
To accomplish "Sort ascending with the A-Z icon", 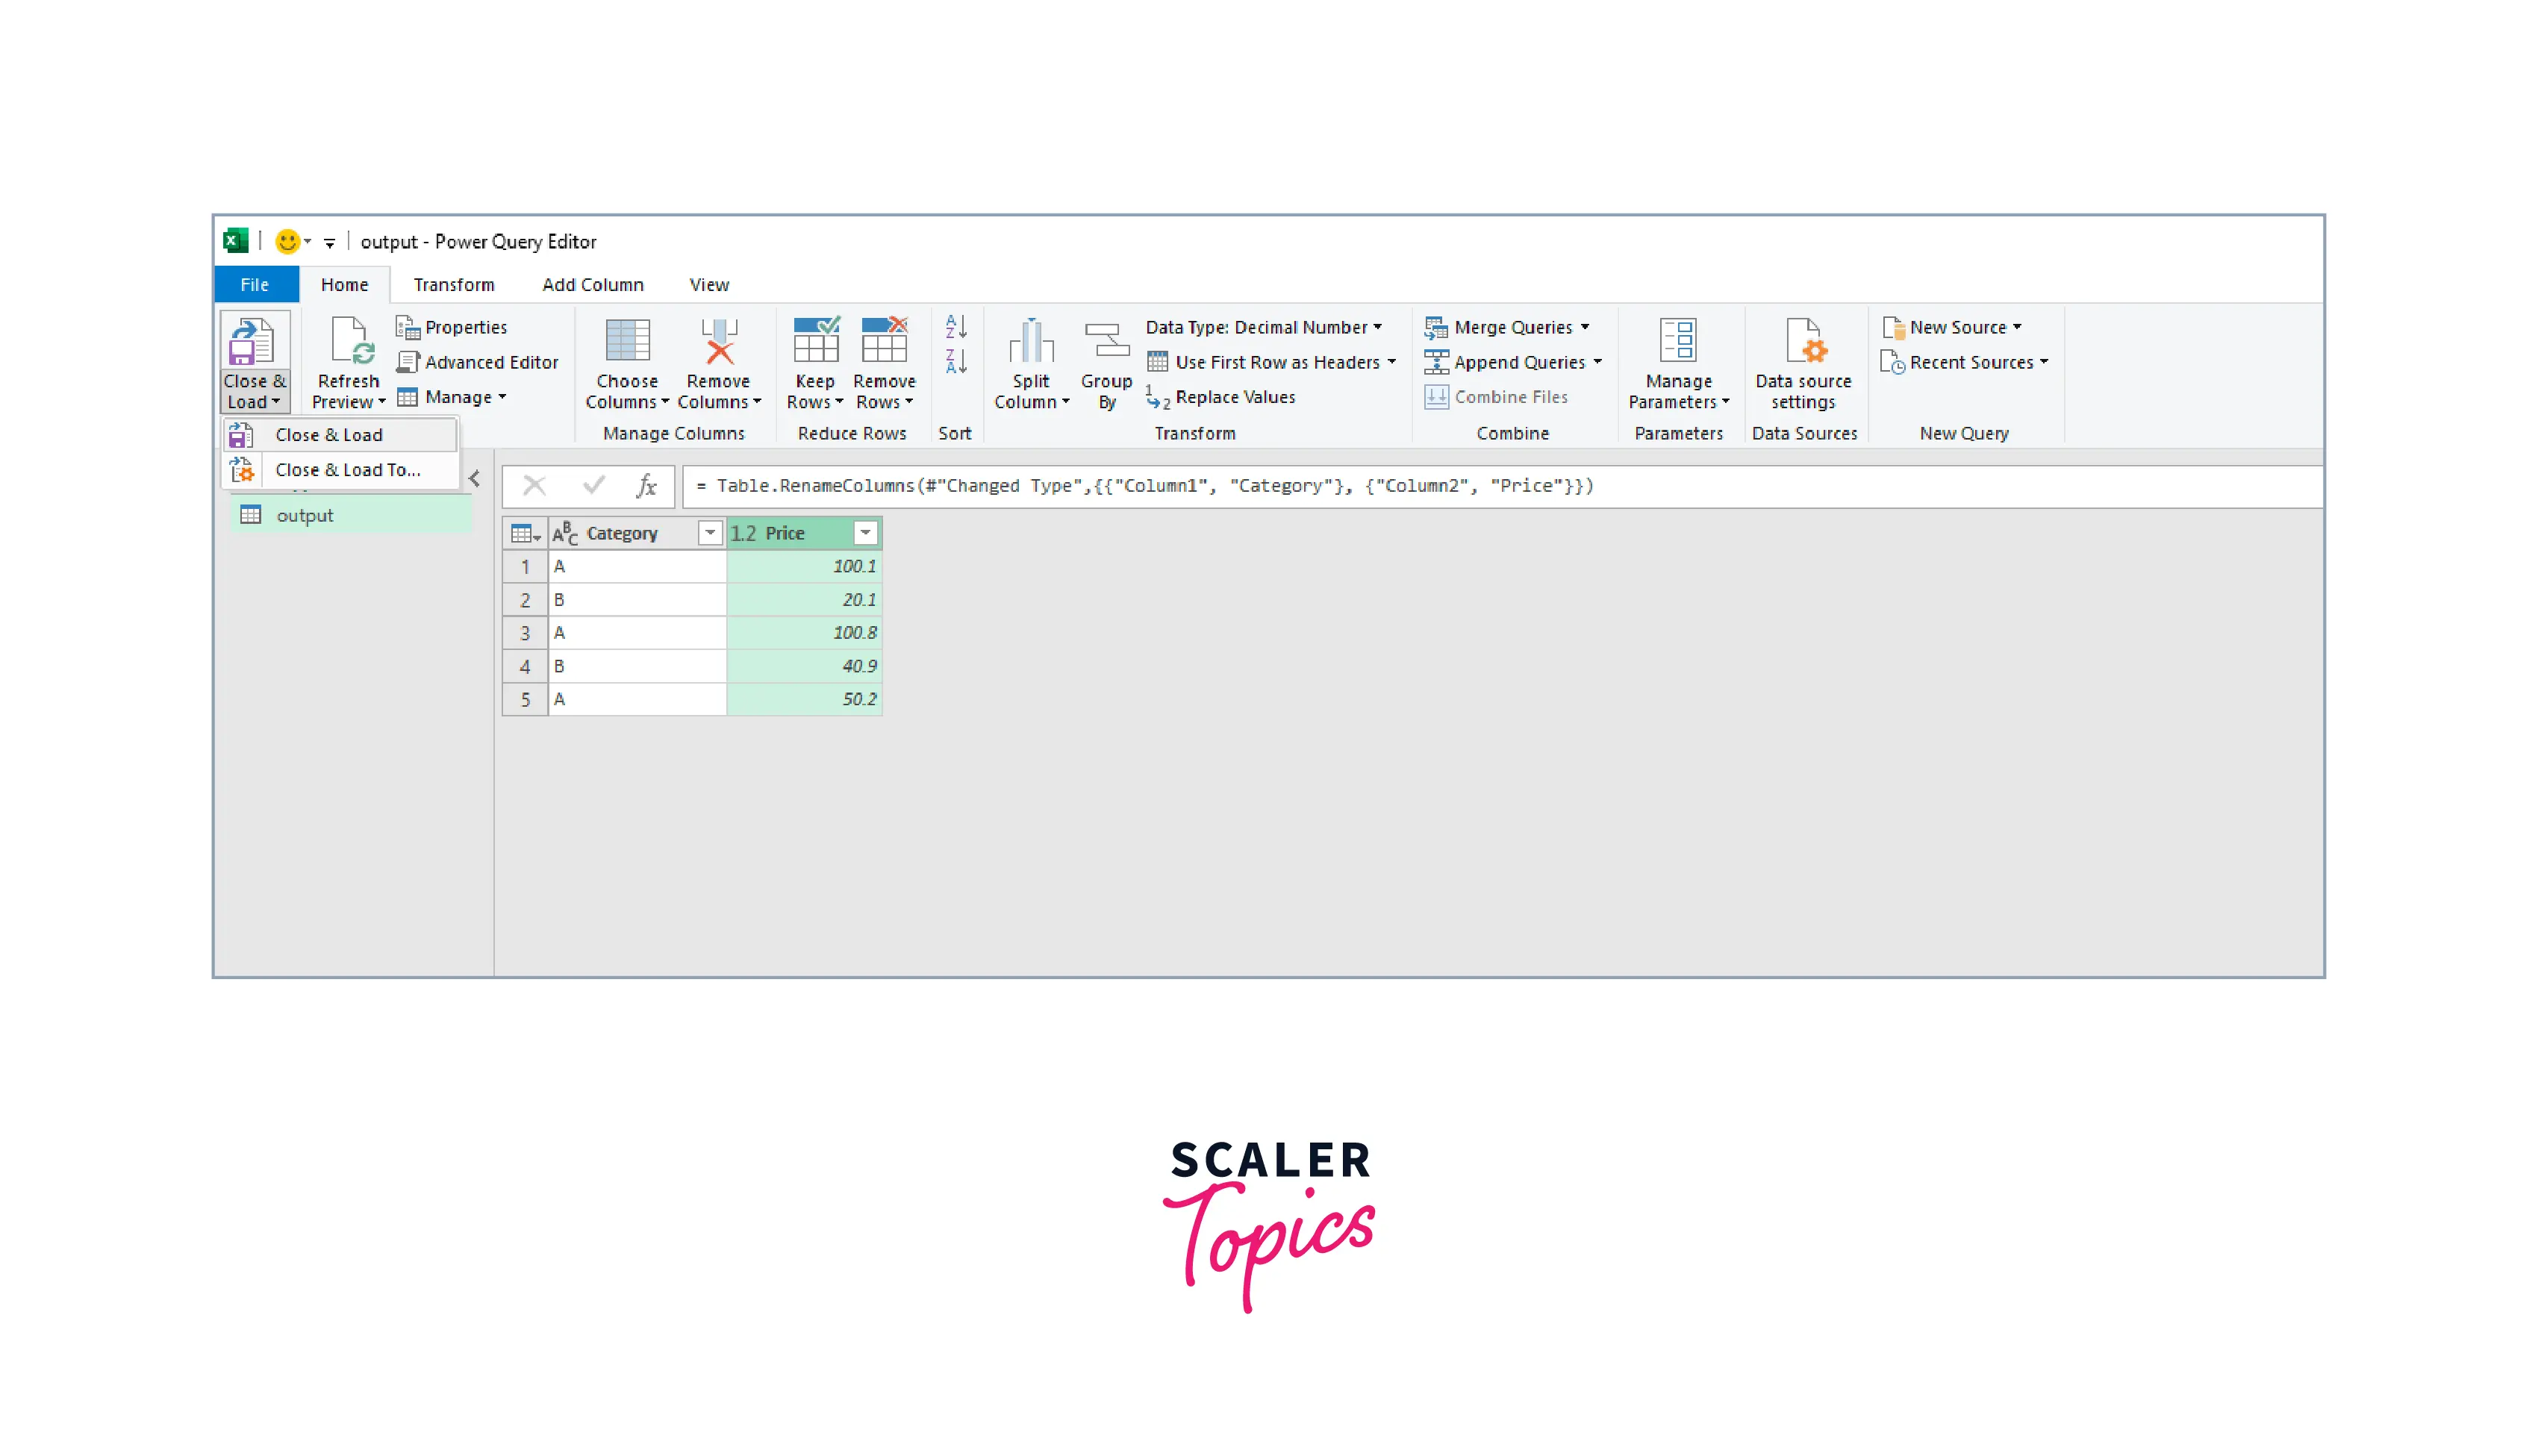I will point(955,326).
